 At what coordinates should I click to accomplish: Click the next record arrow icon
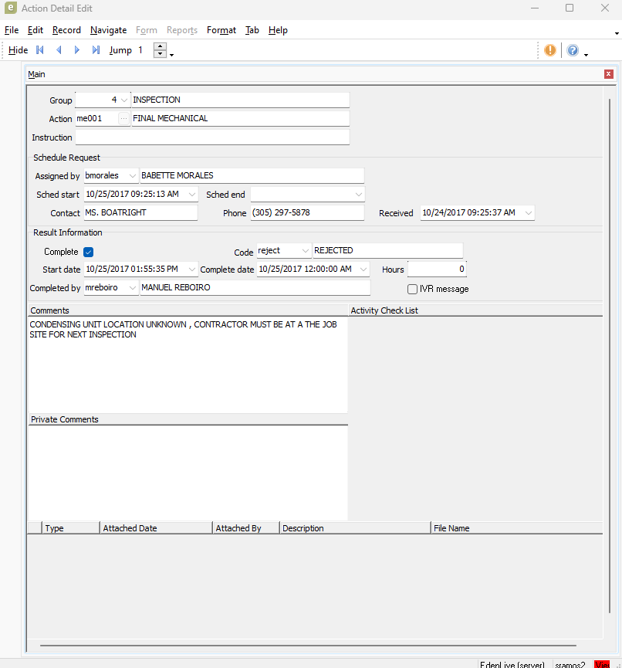pos(77,50)
